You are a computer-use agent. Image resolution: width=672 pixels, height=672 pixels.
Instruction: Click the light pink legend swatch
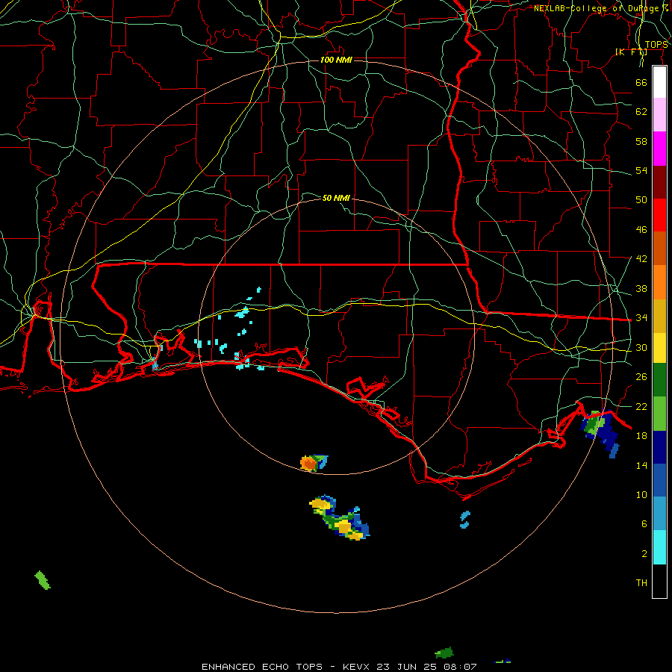[x=659, y=114]
